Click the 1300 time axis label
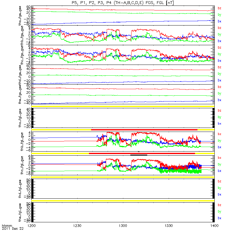Viewport: 230px width, 246px height. [123, 226]
